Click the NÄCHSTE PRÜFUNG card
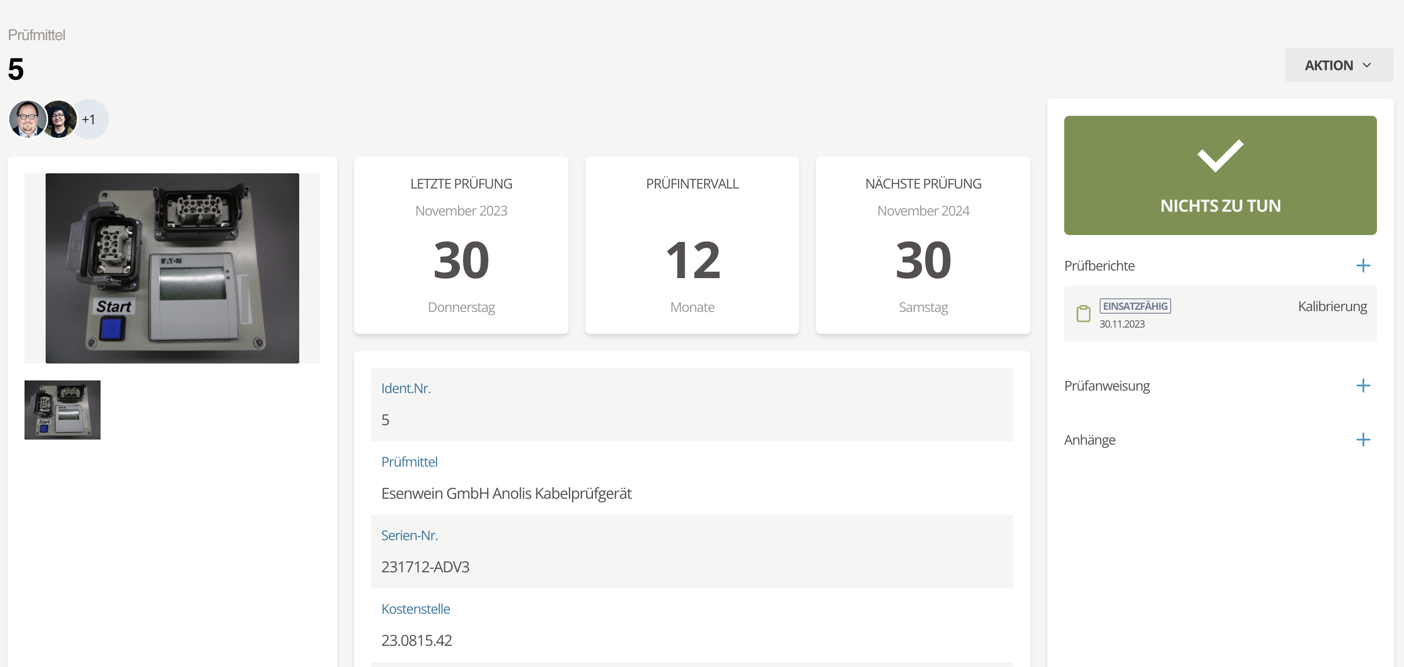Screen dimensions: 1404x667 923,245
